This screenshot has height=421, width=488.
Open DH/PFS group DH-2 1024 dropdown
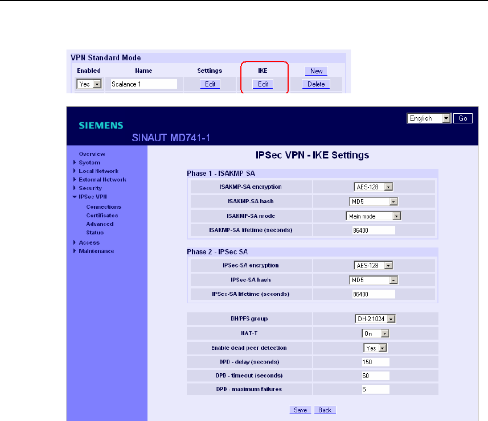[375, 319]
